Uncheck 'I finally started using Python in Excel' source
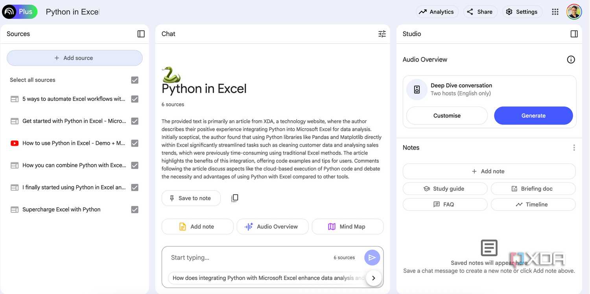Viewport: 590px width, 294px height. click(x=135, y=187)
